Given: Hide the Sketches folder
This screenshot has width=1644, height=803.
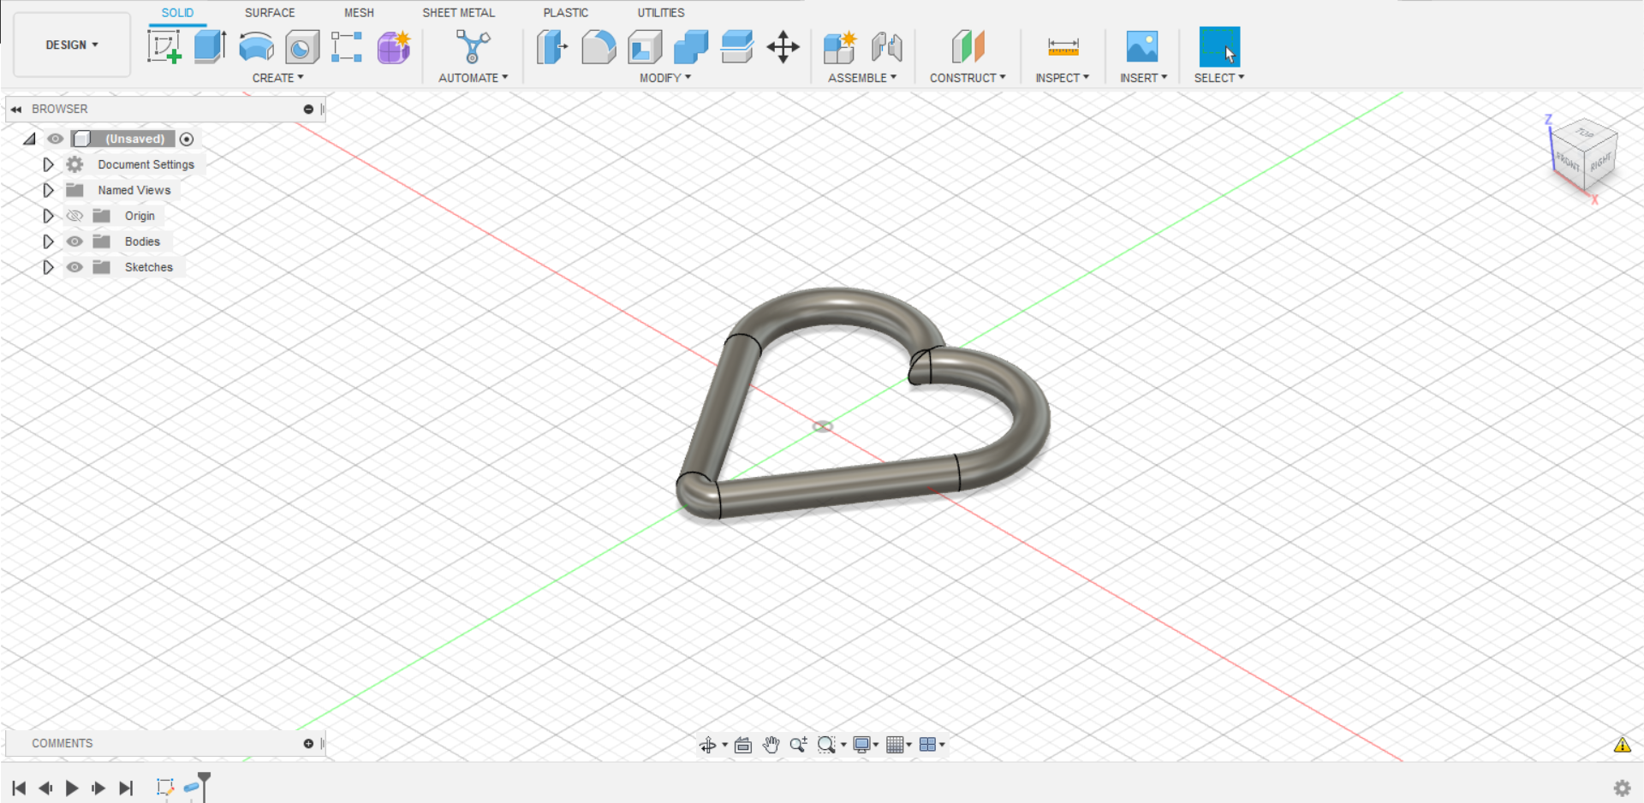Looking at the screenshot, I should click(x=74, y=267).
